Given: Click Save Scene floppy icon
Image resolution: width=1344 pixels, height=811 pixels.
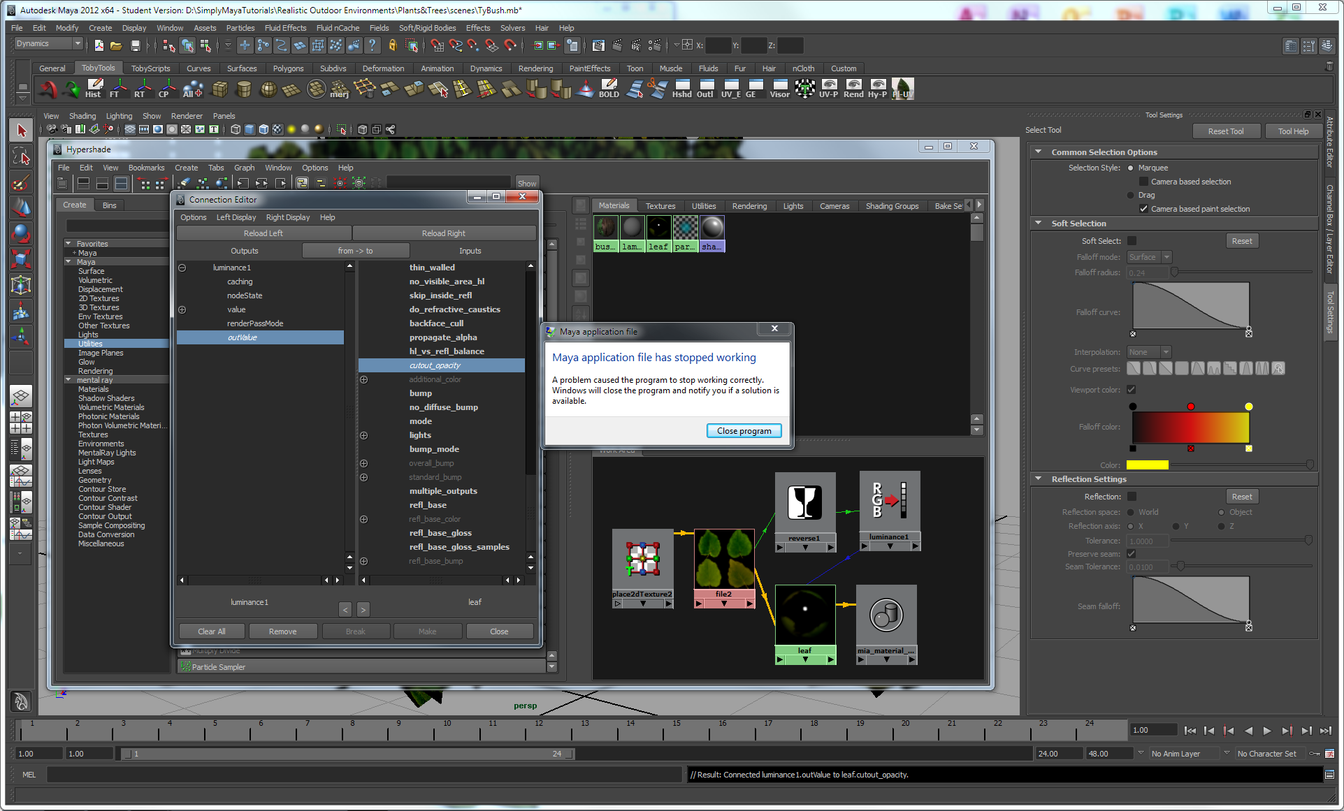Looking at the screenshot, I should click(135, 45).
